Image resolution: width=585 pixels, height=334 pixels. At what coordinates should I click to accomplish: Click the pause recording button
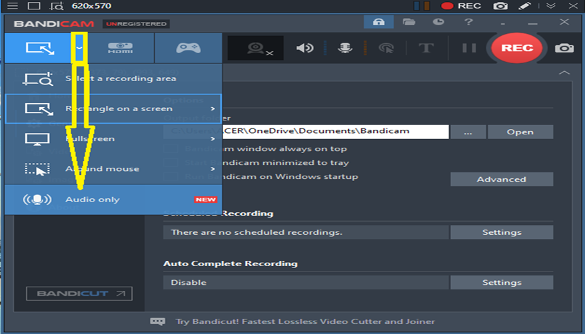pos(469,48)
